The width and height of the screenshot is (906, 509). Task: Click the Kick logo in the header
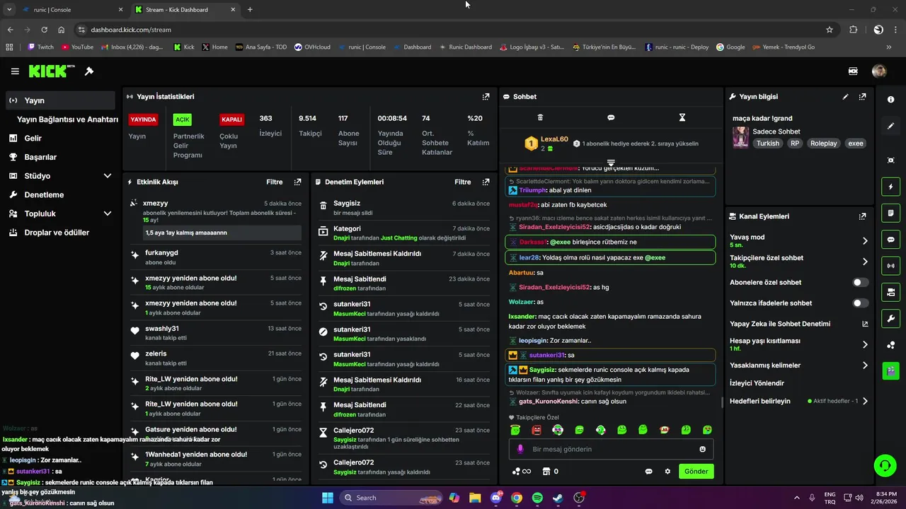point(52,71)
